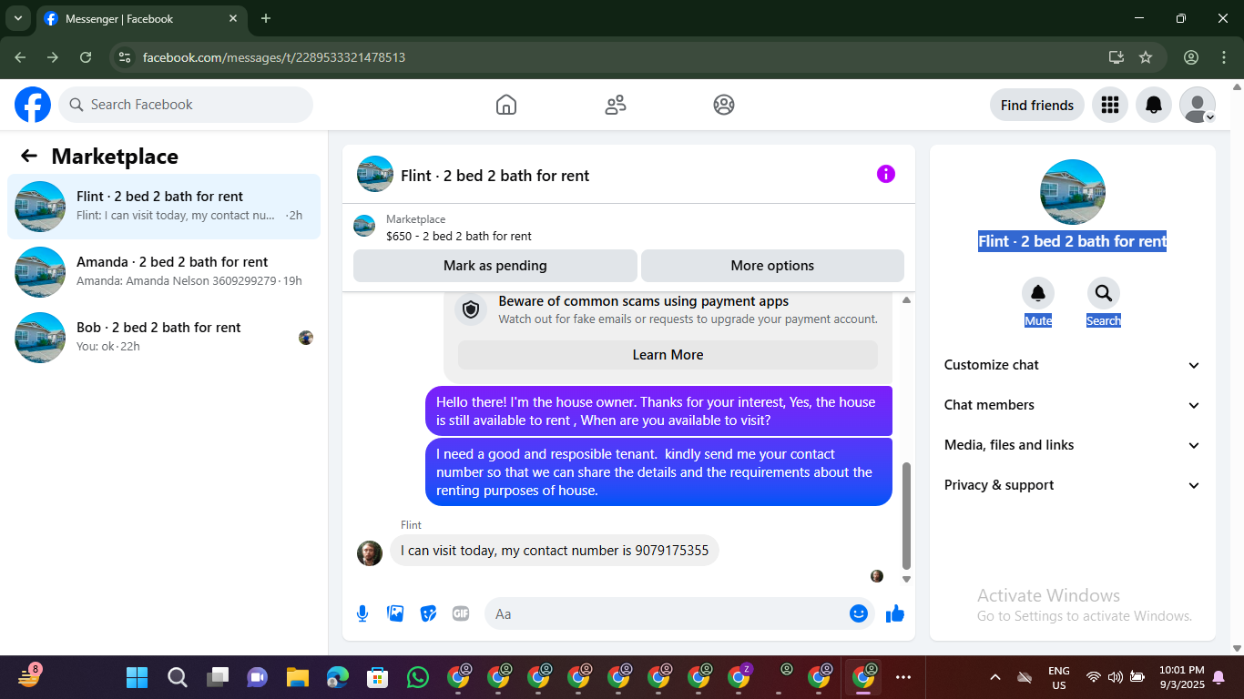Open Windows taskbar search
The height and width of the screenshot is (699, 1244).
[178, 677]
